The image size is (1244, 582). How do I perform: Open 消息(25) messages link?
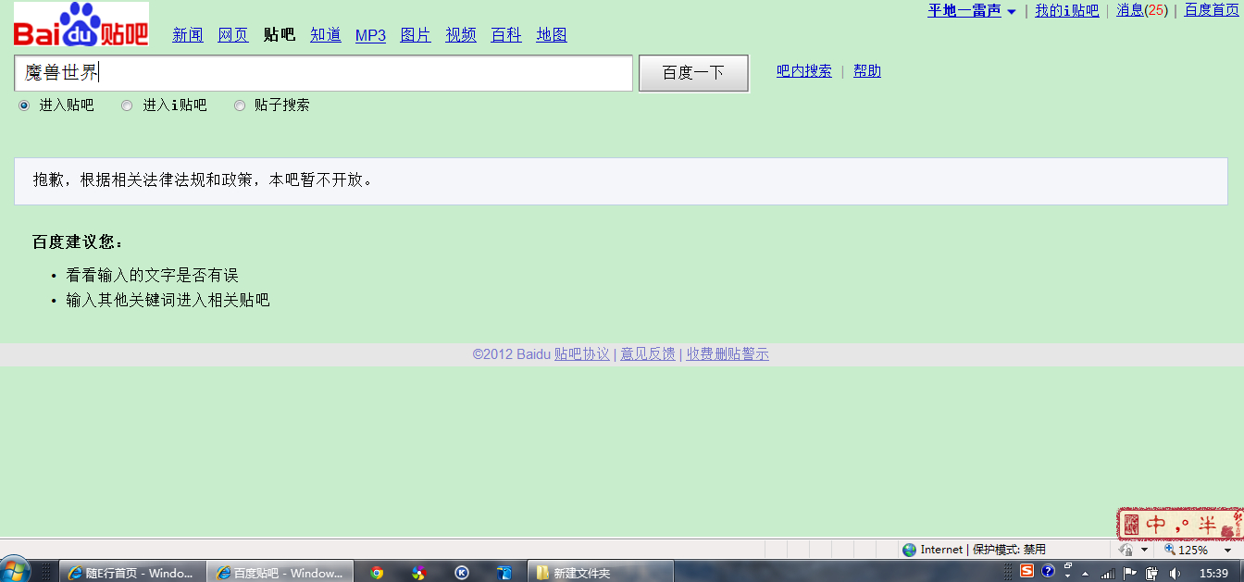[x=1142, y=11]
